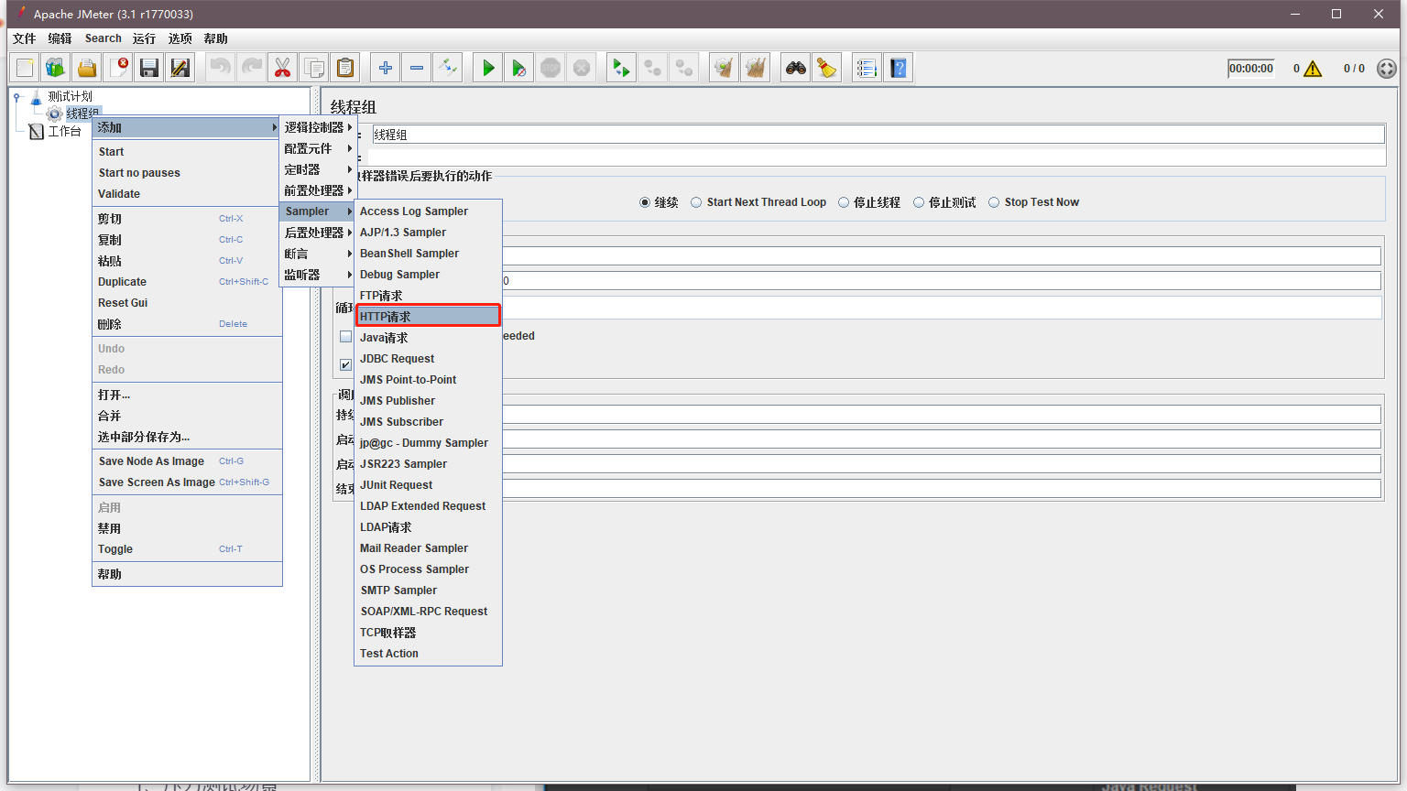
Task: Click the Copy toolbar icon
Action: click(x=313, y=68)
